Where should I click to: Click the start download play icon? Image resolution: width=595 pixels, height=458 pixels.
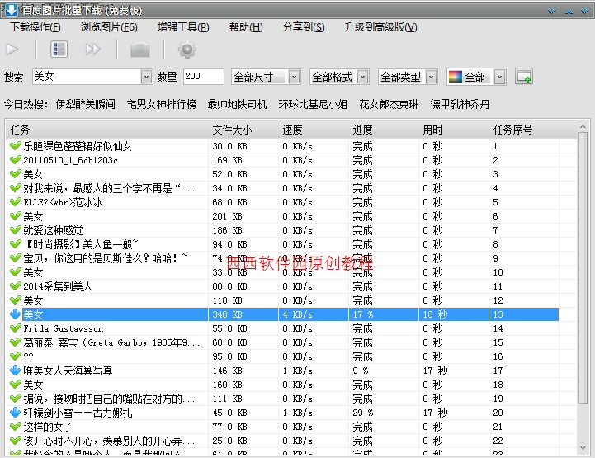click(x=12, y=50)
